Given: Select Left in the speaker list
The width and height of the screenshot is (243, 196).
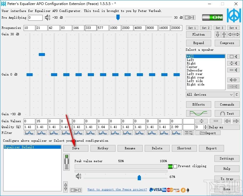Looking at the screenshot, I should tap(205, 60).
